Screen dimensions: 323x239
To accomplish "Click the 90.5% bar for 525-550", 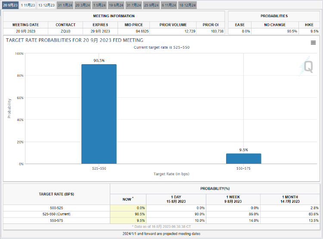I will click(99, 114).
